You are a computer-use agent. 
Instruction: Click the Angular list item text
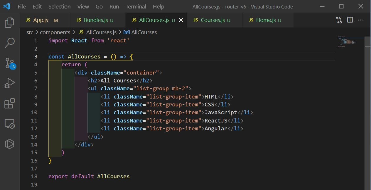pos(216,128)
